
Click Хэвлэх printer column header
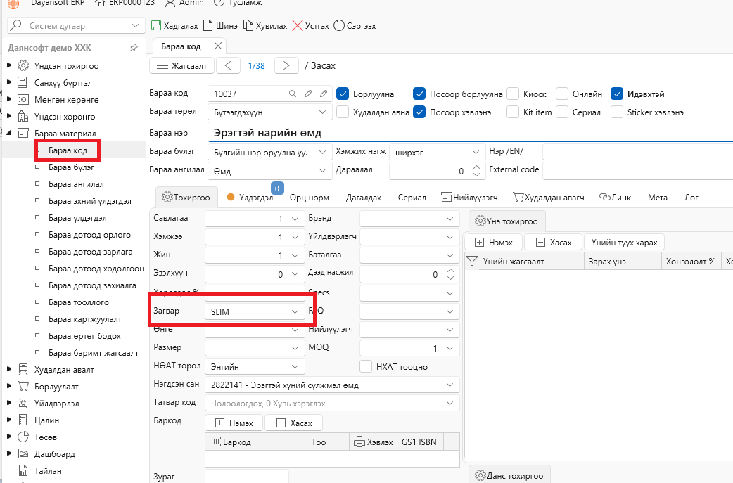pos(373,442)
